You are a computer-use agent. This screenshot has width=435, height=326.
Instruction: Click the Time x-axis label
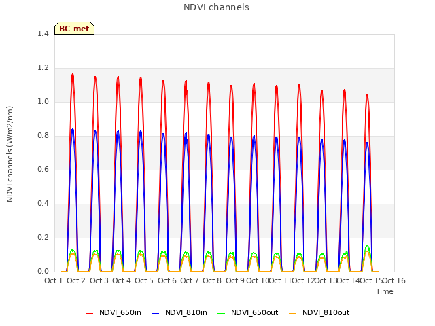pos(385,291)
